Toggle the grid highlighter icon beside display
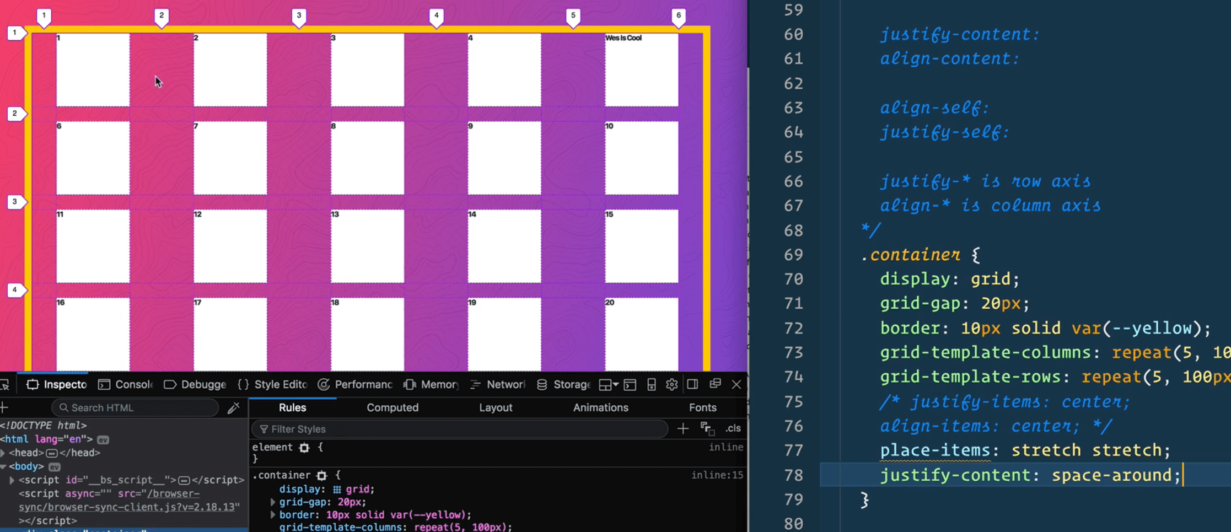 click(x=337, y=490)
